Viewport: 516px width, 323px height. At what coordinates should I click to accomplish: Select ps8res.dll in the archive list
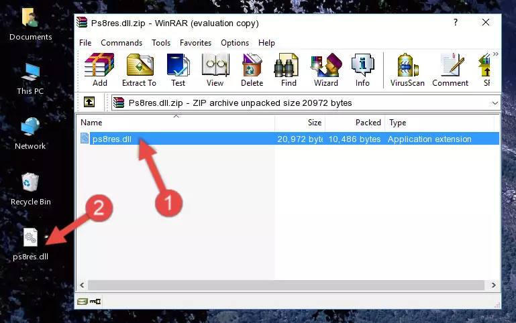112,139
